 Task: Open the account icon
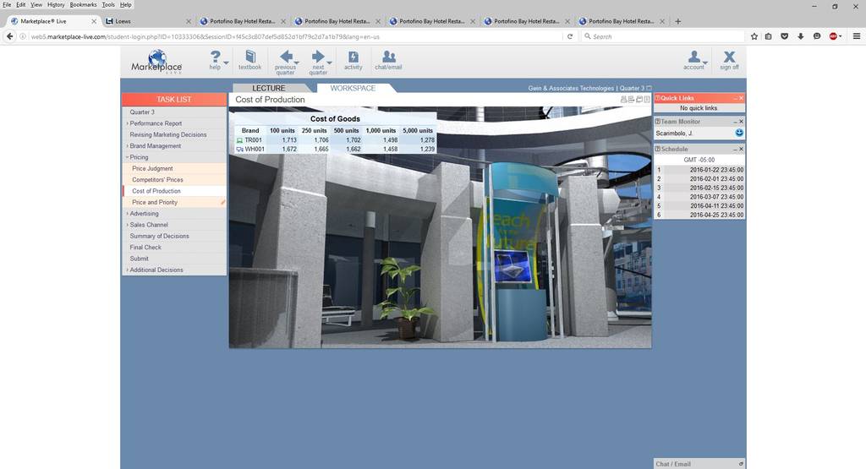[x=694, y=57]
